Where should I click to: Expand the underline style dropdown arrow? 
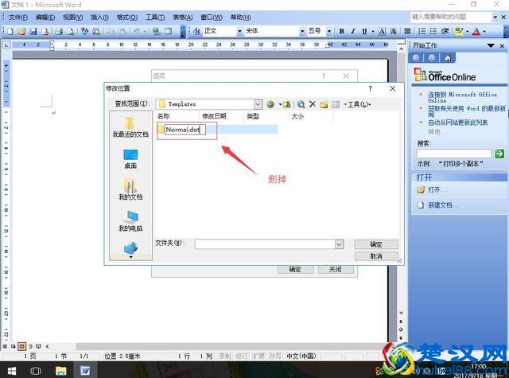[x=373, y=31]
